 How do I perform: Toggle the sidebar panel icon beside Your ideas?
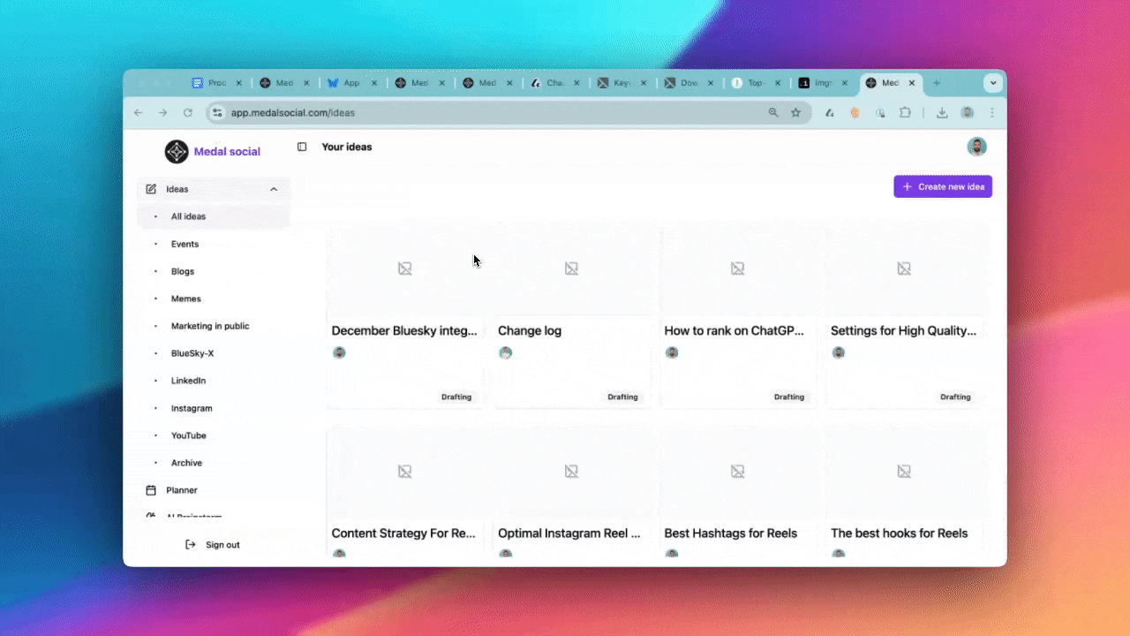pos(302,148)
